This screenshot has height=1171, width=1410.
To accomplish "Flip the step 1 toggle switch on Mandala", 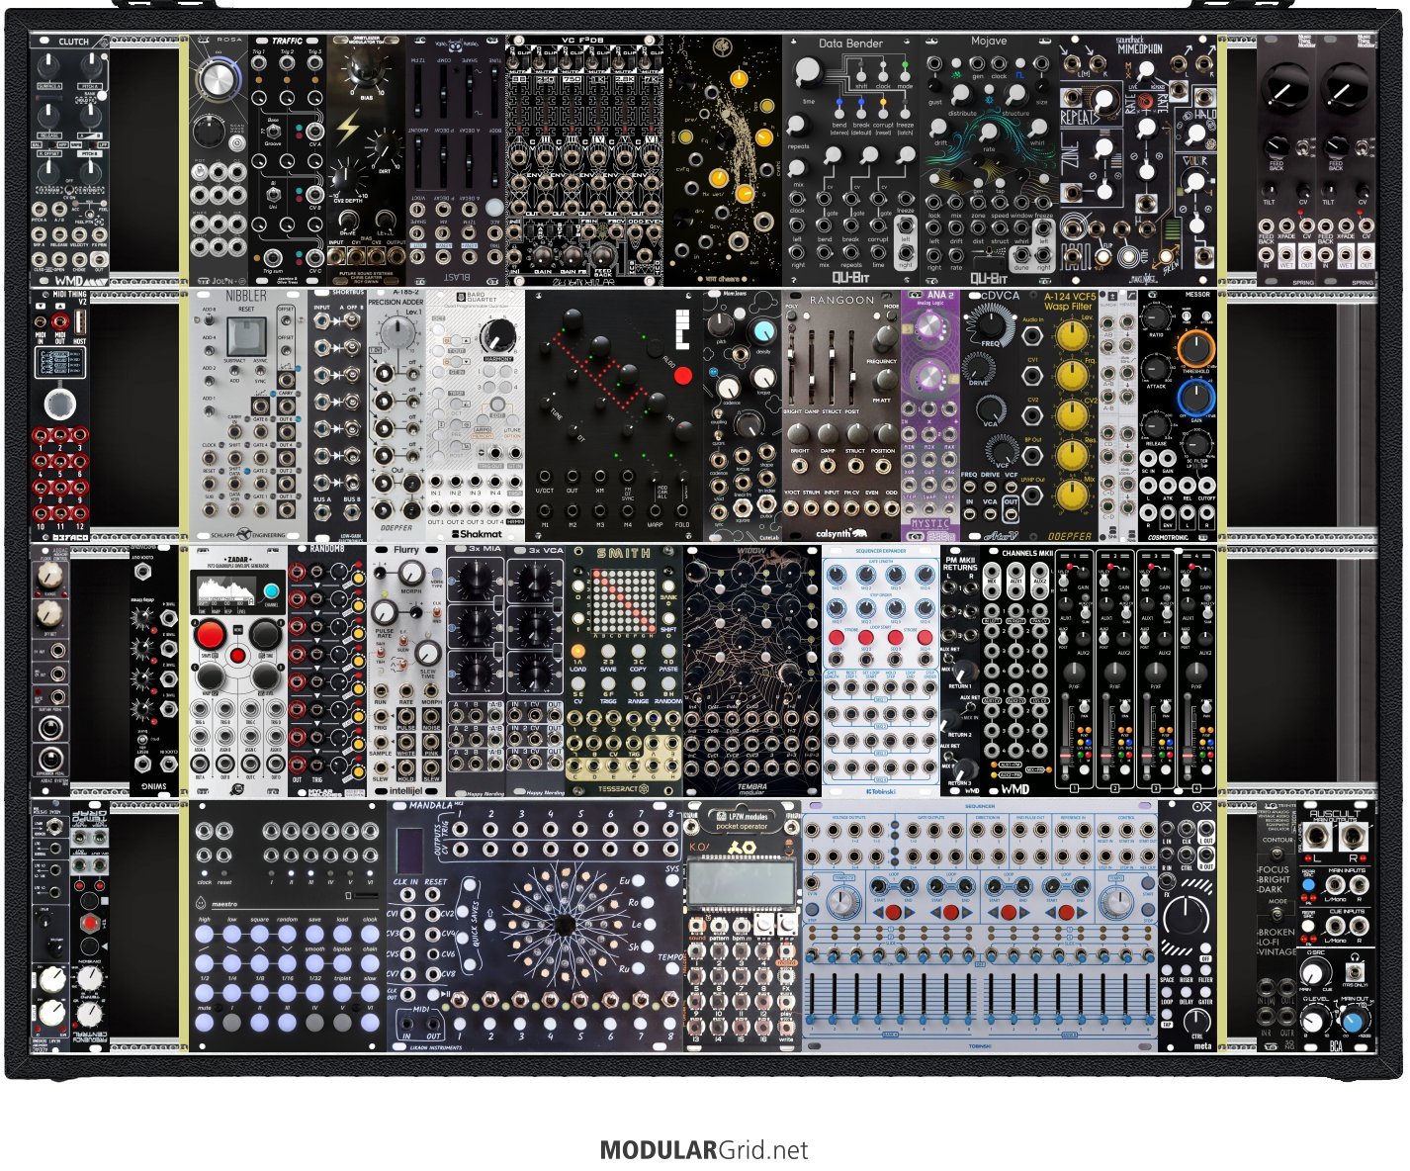I will [x=460, y=1001].
